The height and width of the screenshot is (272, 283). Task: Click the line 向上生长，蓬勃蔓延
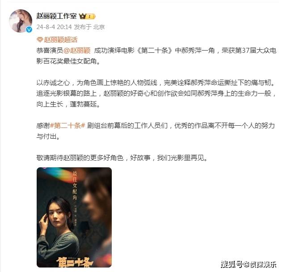click(68, 104)
